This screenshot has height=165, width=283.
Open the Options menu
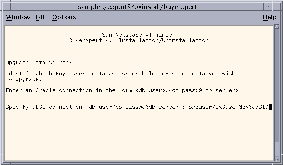tap(64, 17)
